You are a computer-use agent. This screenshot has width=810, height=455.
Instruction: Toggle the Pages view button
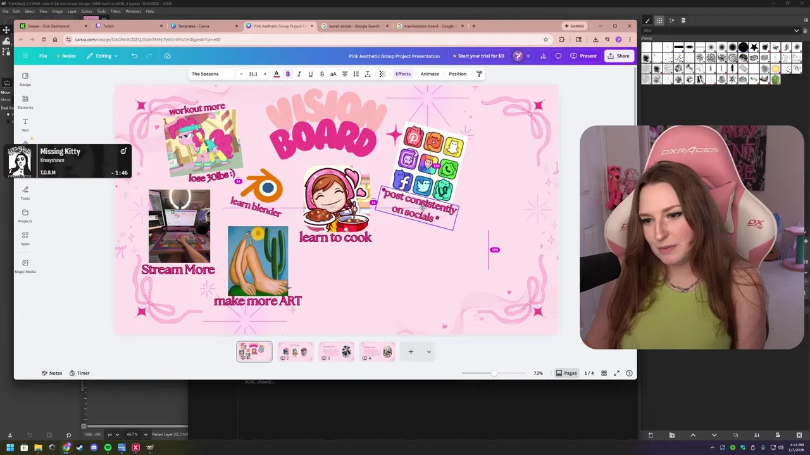tap(566, 373)
